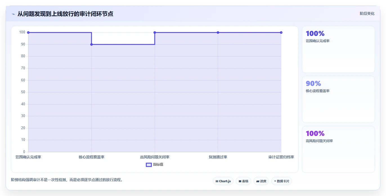
Task: Click the x-axis label 范围确认完成率
Action: click(x=28, y=157)
